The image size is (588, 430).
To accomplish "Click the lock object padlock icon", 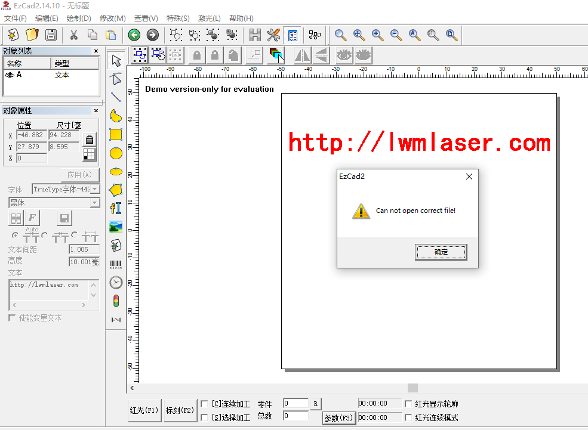I will tap(196, 56).
